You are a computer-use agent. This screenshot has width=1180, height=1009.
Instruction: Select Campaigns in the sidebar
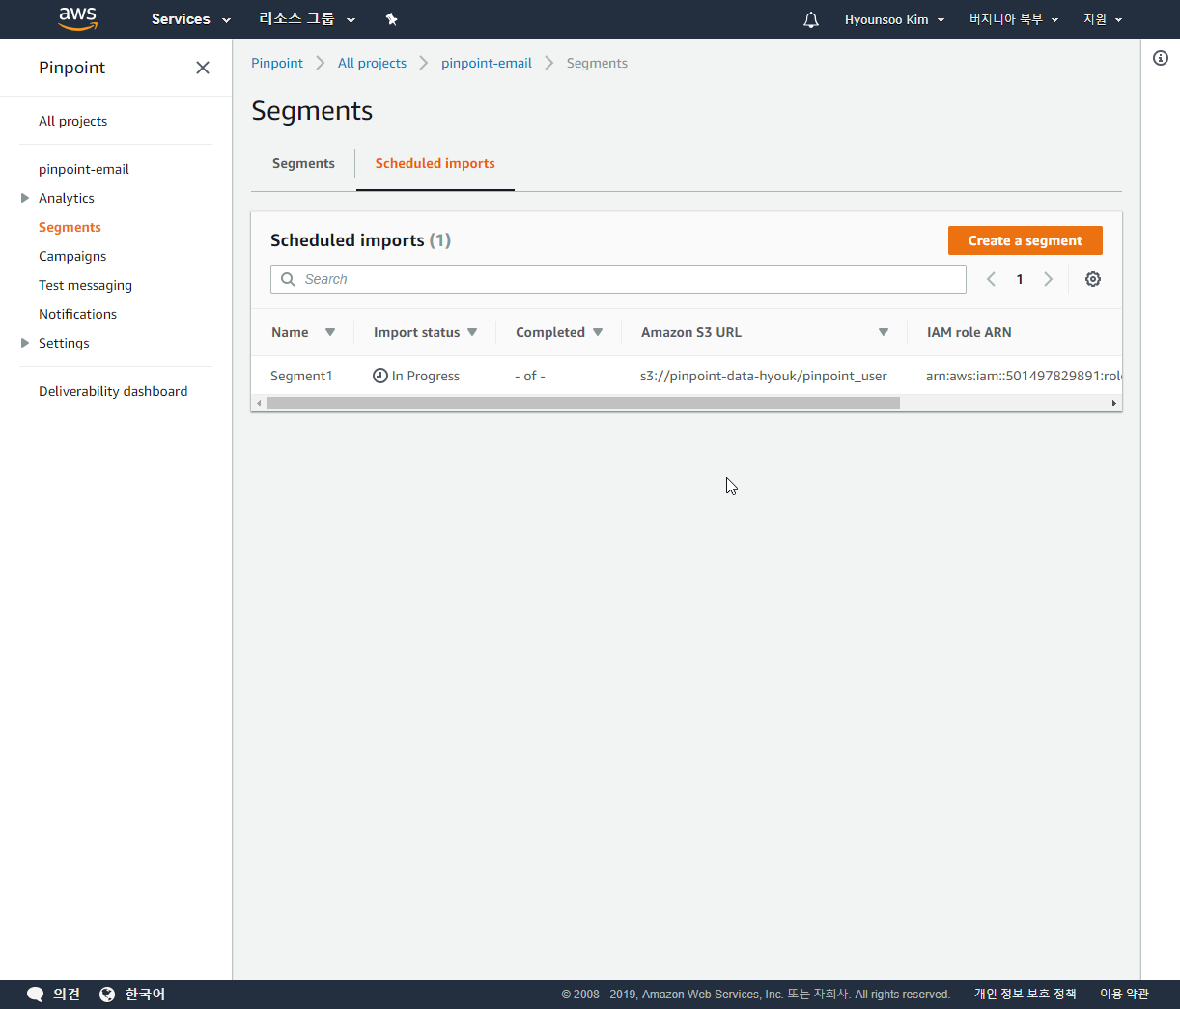click(x=72, y=256)
